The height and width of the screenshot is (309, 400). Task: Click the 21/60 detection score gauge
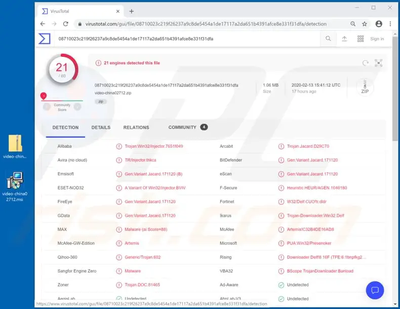coord(62,69)
